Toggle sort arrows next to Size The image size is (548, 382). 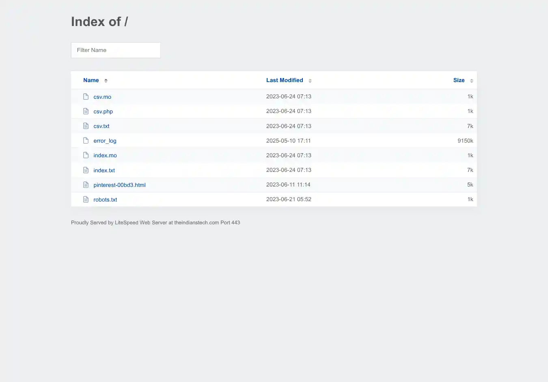coord(472,80)
